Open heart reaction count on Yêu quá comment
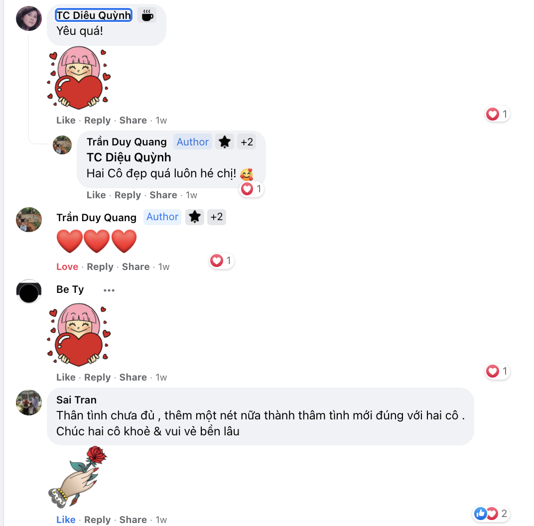 pos(497,114)
